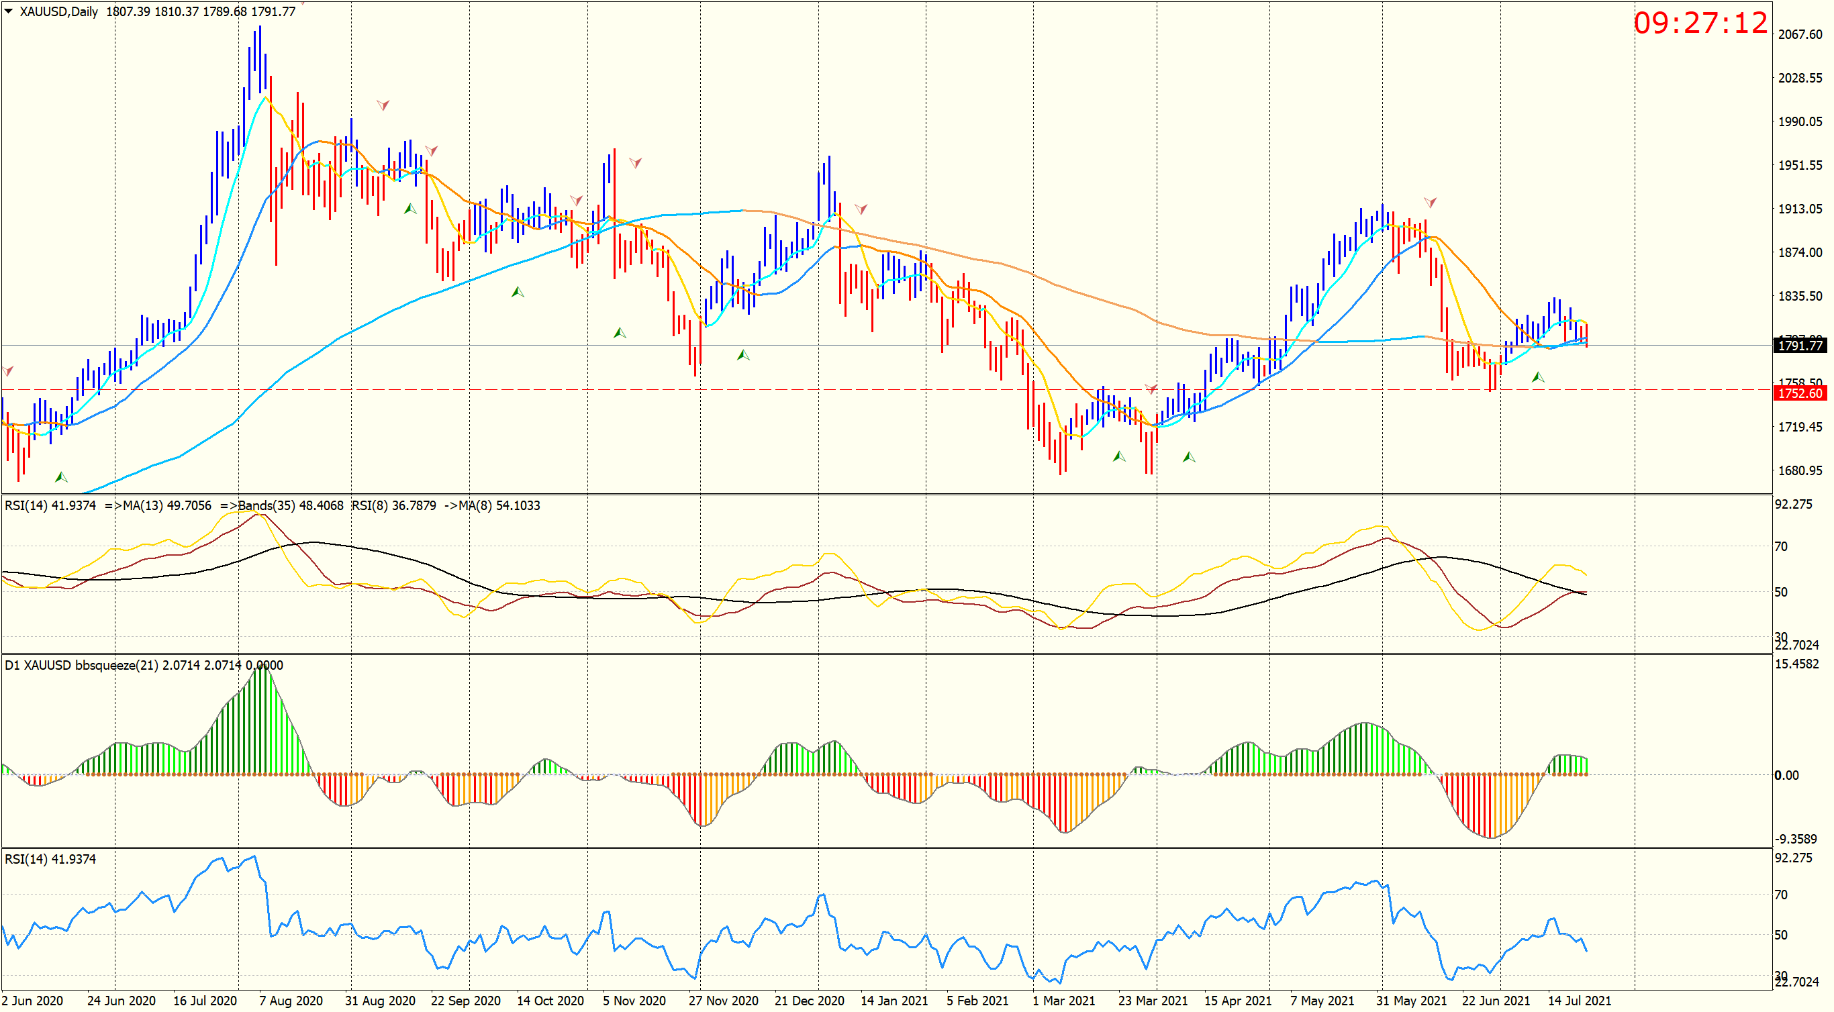
Task: Click the 7 Aug 2020 date on time axis
Action: coord(291,1000)
